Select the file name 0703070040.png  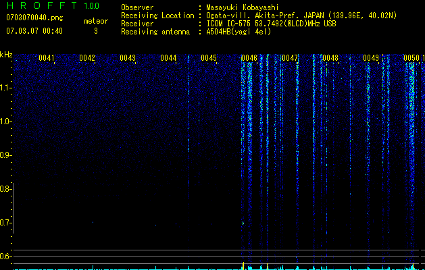34,18
